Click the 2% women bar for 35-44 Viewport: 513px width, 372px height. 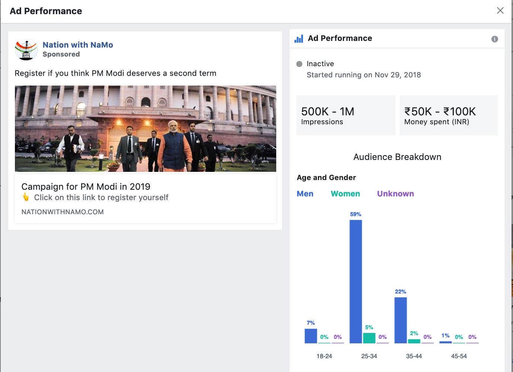[414, 341]
